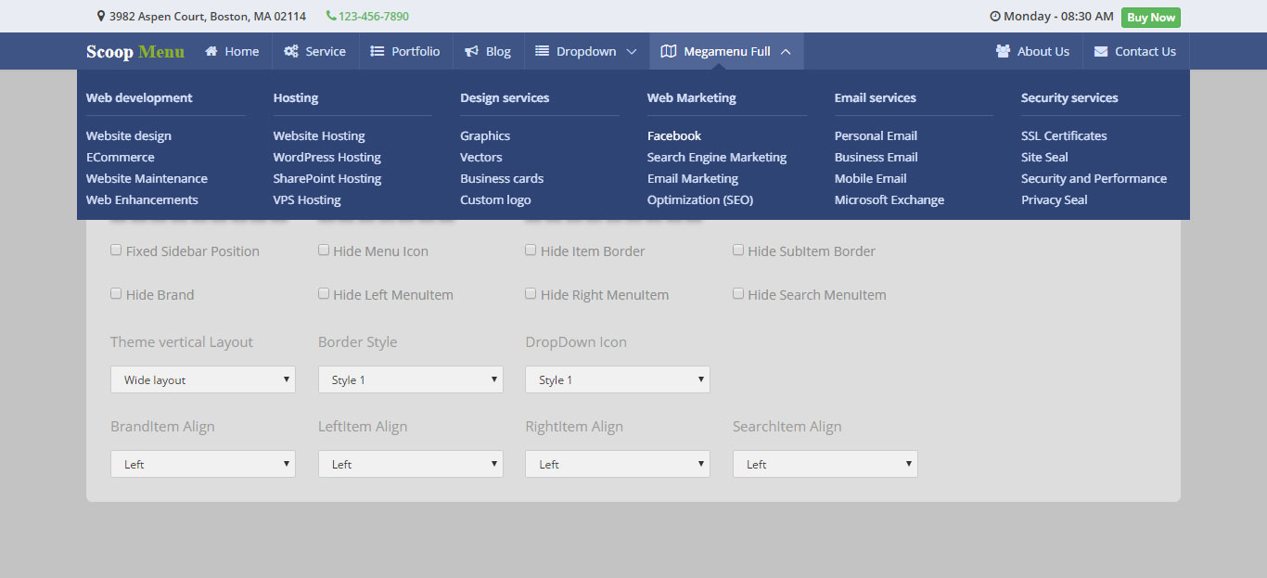Image resolution: width=1267 pixels, height=578 pixels.
Task: Open About Us menu item
Action: pyautogui.click(x=1032, y=51)
